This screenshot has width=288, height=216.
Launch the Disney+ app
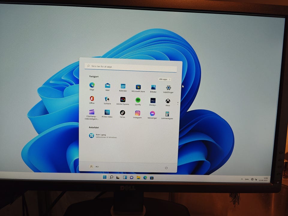pyautogui.click(x=153, y=102)
